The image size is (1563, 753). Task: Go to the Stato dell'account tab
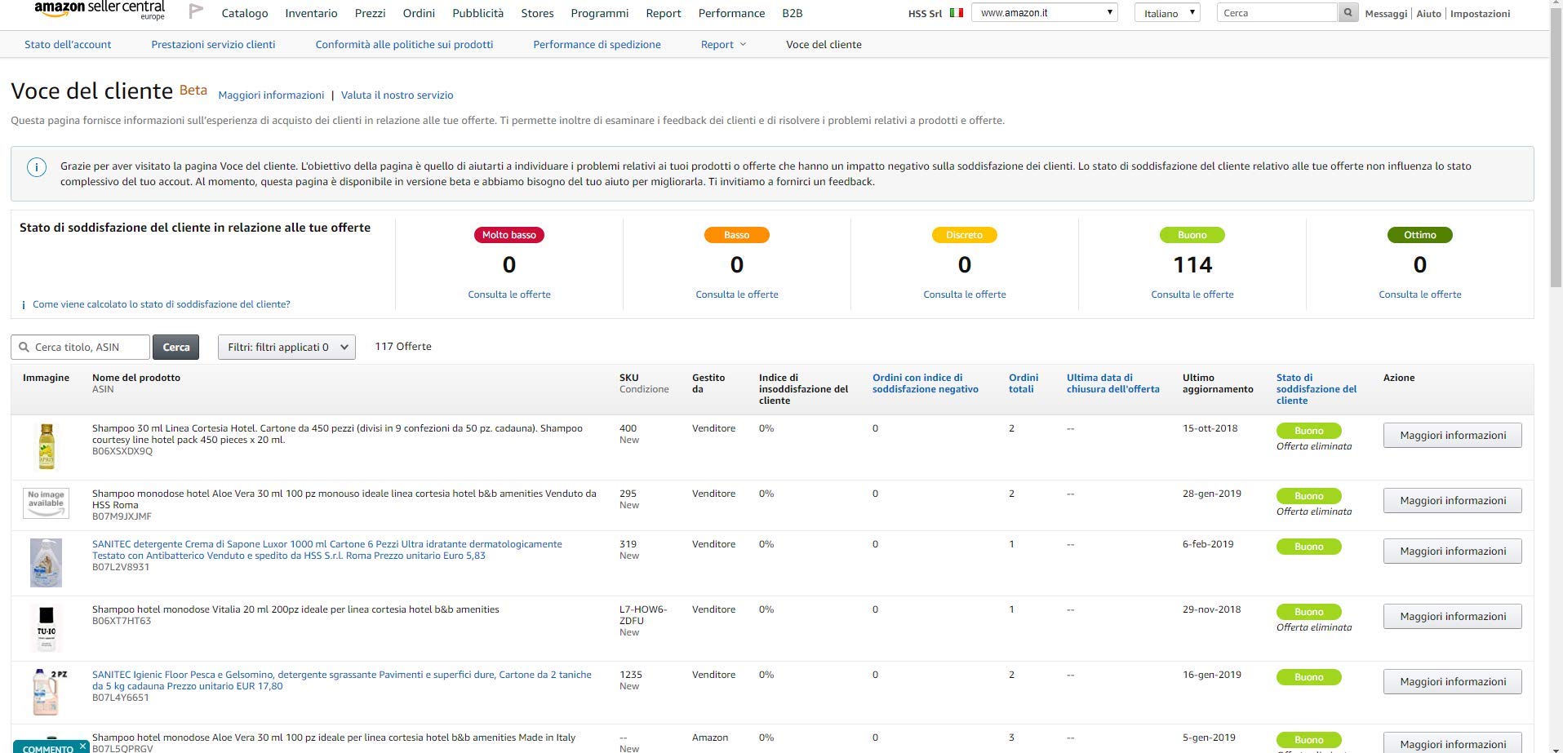68,44
